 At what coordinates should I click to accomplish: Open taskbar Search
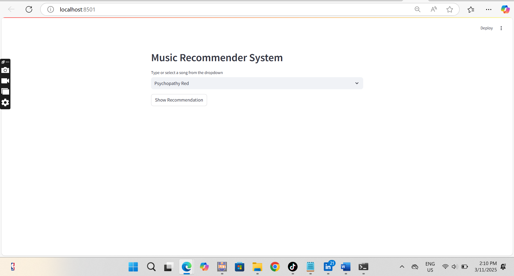(151, 267)
